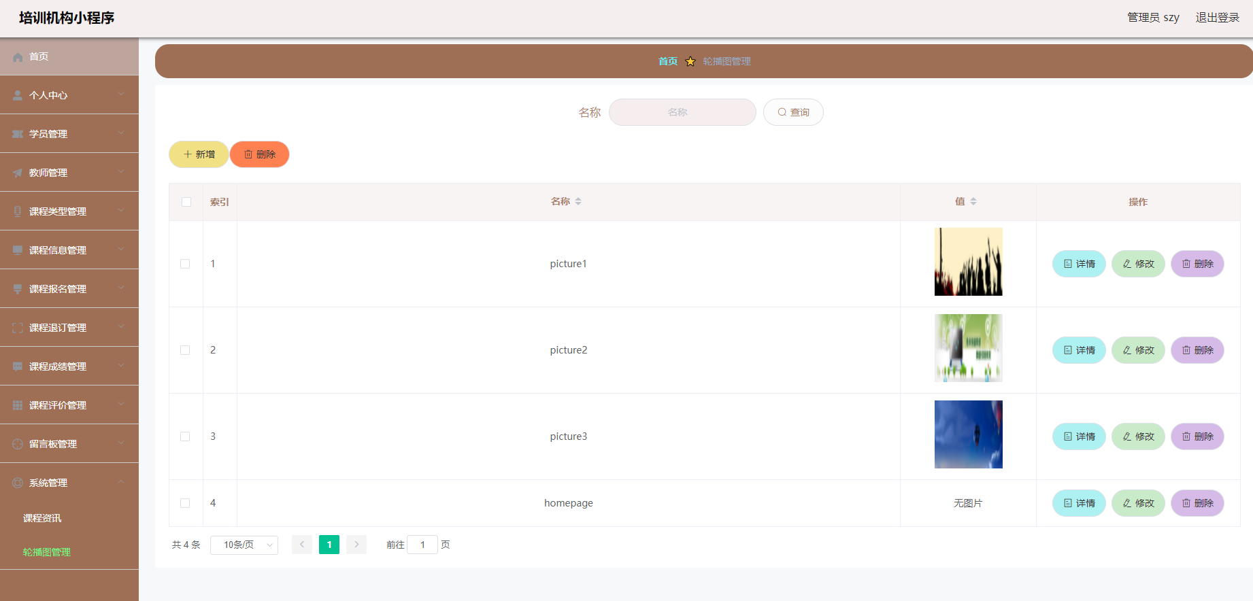Click the icon beside 留言板管理
This screenshot has width=1253, height=601.
point(18,445)
